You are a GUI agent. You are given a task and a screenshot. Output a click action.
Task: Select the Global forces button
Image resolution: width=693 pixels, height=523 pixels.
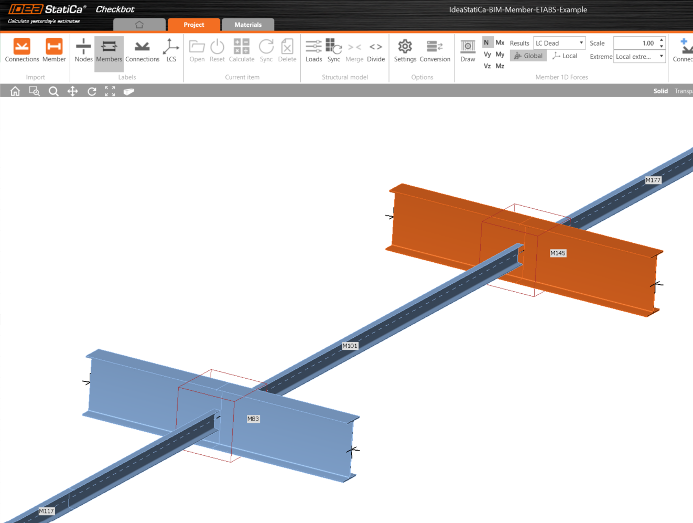[x=528, y=56]
